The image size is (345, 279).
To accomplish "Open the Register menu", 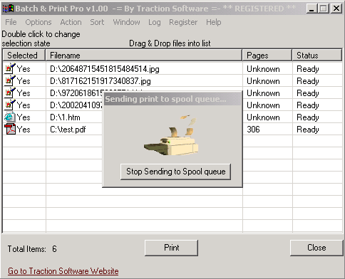I will [x=183, y=22].
